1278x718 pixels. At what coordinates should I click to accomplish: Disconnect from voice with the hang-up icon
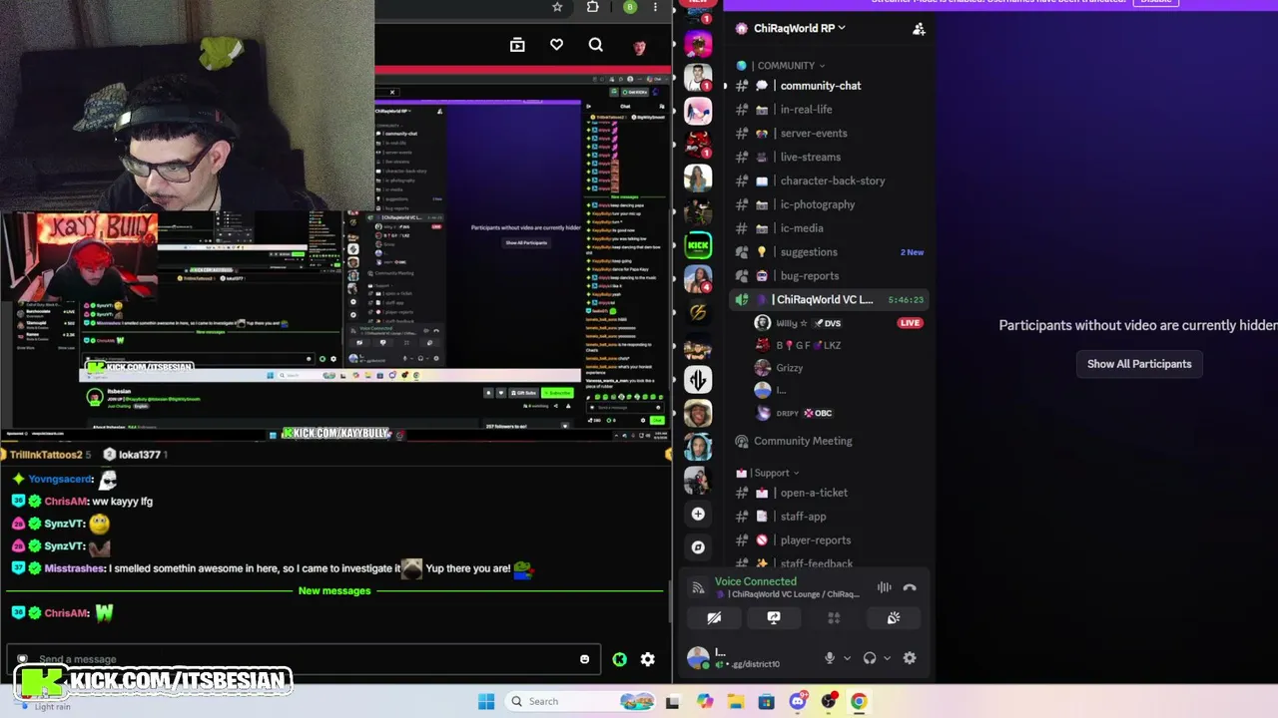click(910, 587)
